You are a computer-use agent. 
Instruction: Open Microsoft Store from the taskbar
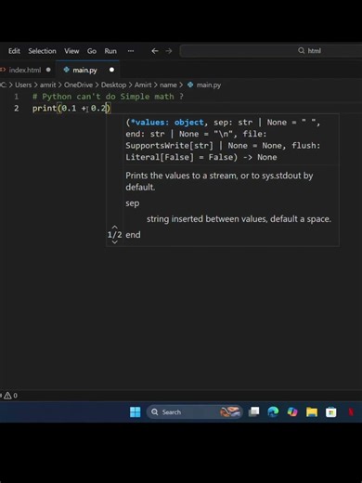pos(331,412)
